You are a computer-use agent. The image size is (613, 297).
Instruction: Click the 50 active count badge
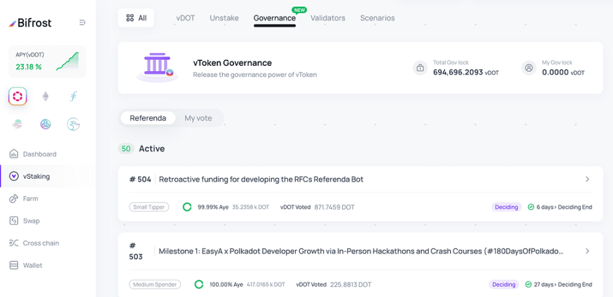click(126, 149)
